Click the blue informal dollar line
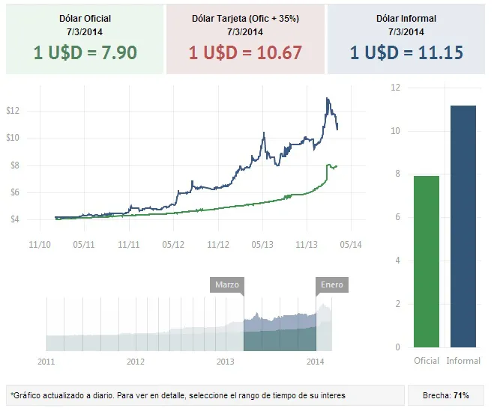Viewport: 494px width, 411px height. [x=240, y=176]
